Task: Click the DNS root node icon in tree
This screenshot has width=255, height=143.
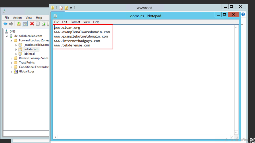Action: [x=6, y=31]
